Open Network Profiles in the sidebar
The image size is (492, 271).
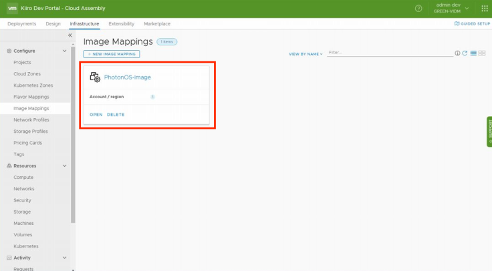coord(31,119)
